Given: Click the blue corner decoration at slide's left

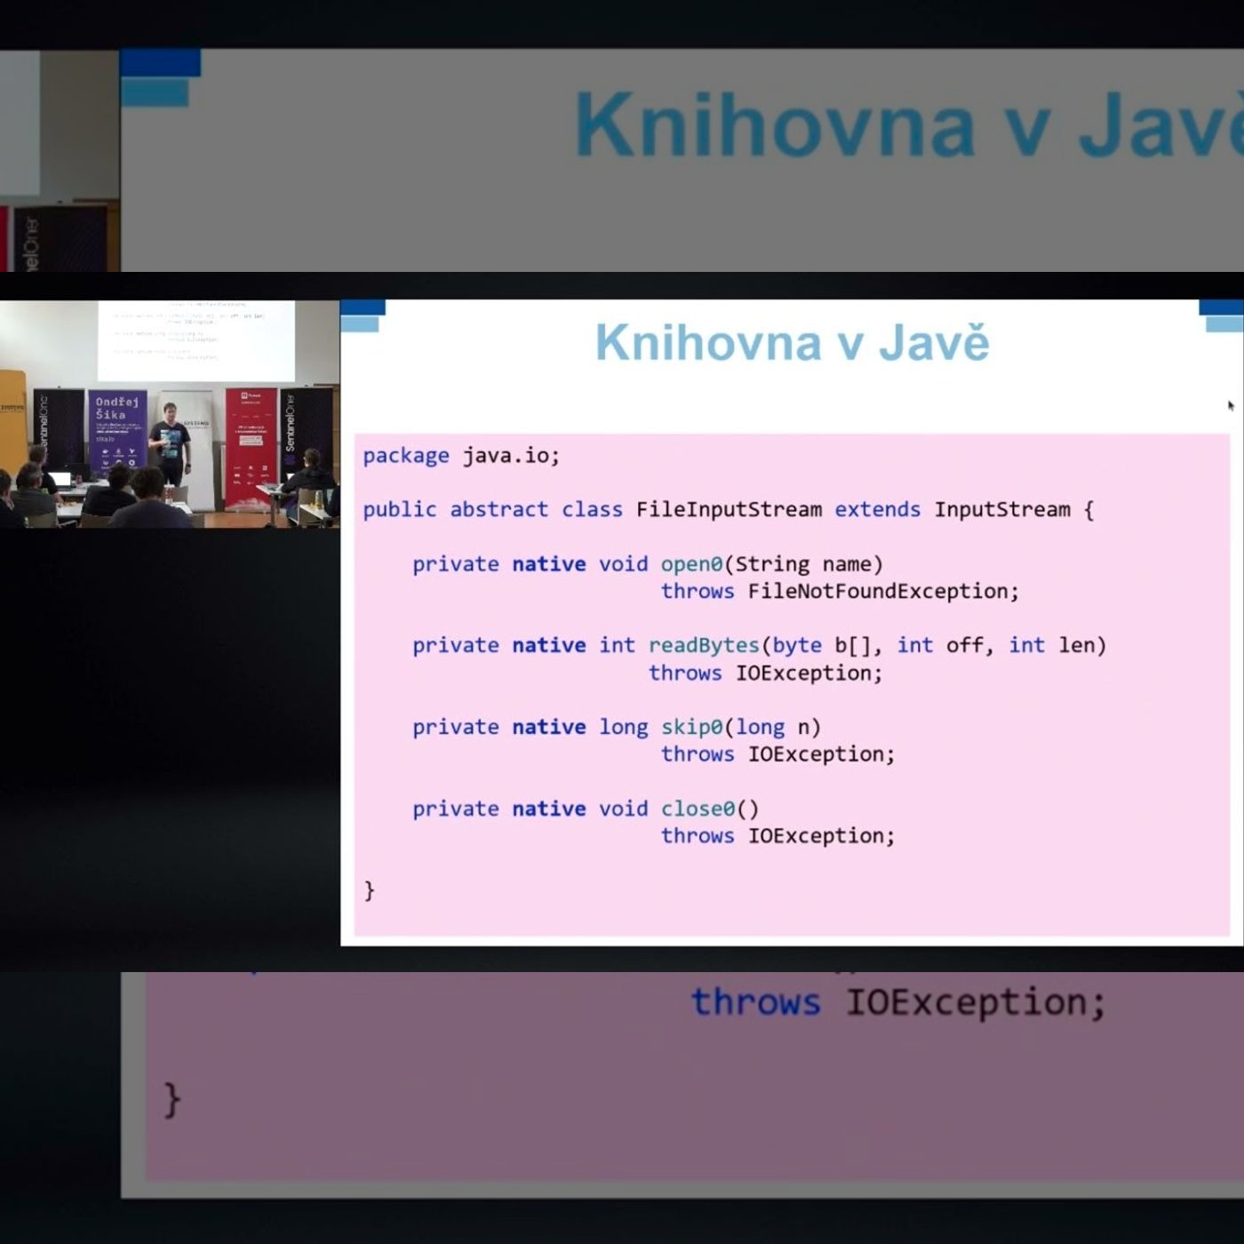Looking at the screenshot, I should 363,315.
